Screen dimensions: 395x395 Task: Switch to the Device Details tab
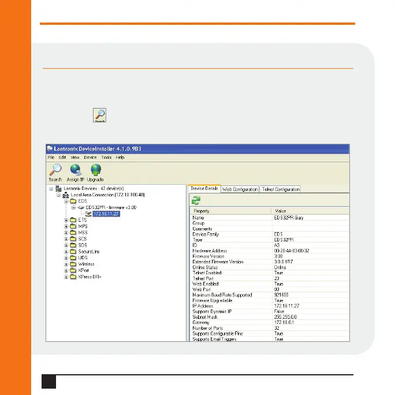pyautogui.click(x=204, y=188)
